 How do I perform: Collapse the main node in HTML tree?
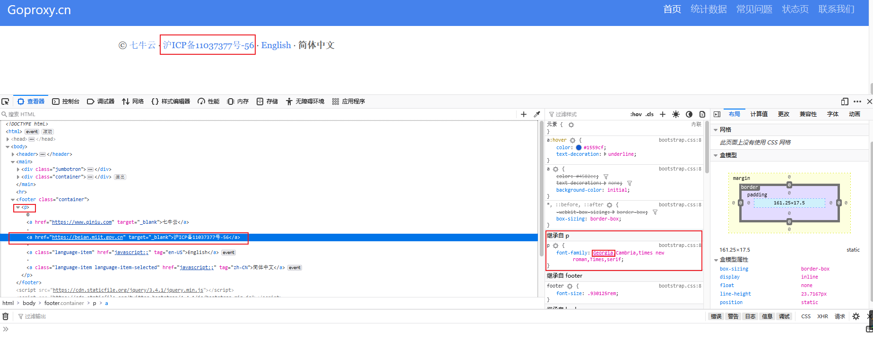(13, 162)
